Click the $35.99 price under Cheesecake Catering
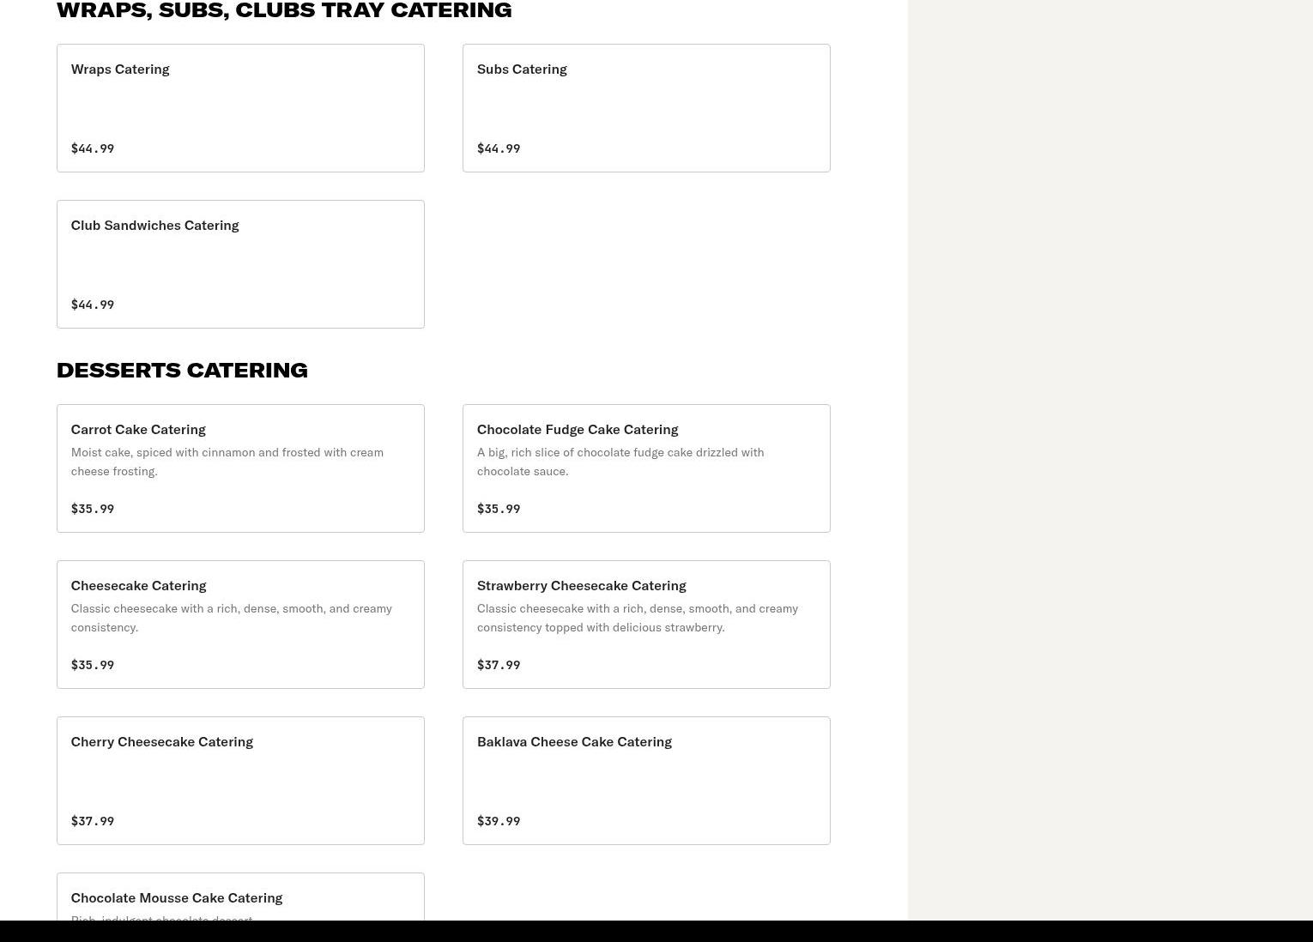This screenshot has height=942, width=1313. tap(93, 665)
